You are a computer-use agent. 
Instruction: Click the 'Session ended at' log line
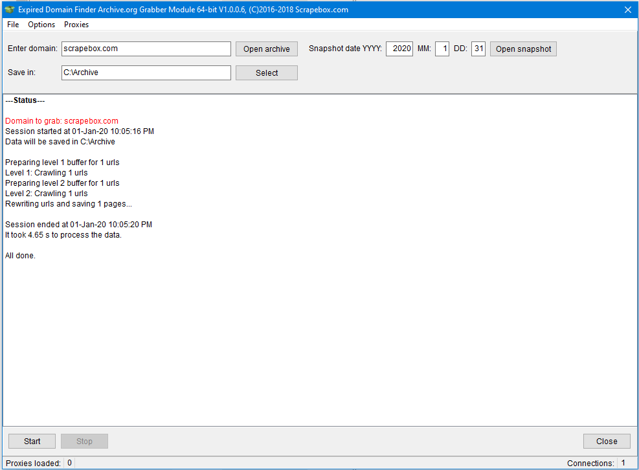click(x=78, y=224)
